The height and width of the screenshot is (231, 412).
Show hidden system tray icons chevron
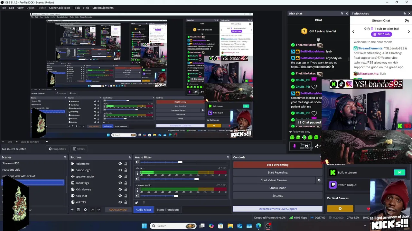[x=365, y=226]
